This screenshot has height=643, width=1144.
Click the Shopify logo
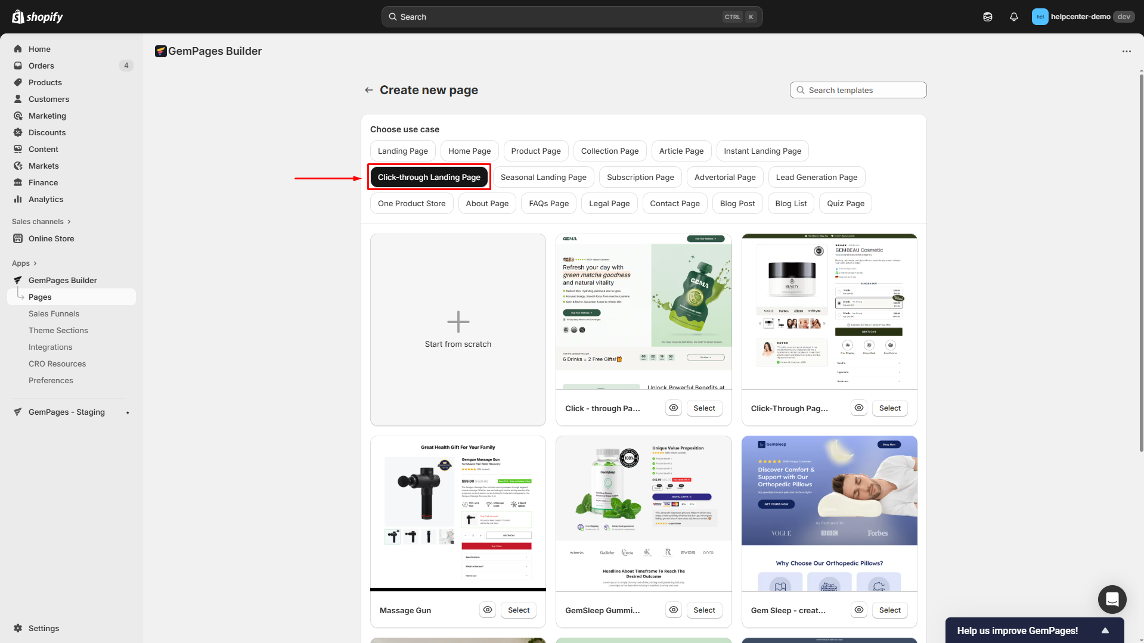click(38, 16)
